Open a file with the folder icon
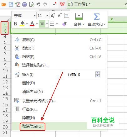This screenshot has height=137, width=127. coord(4,4)
